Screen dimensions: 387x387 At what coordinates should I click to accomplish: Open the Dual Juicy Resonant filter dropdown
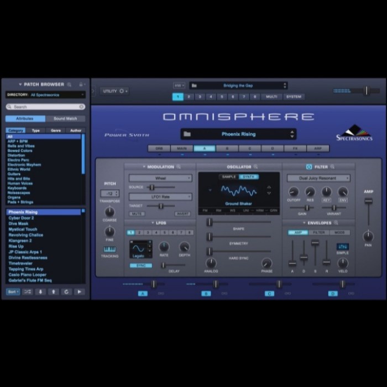[318, 178]
